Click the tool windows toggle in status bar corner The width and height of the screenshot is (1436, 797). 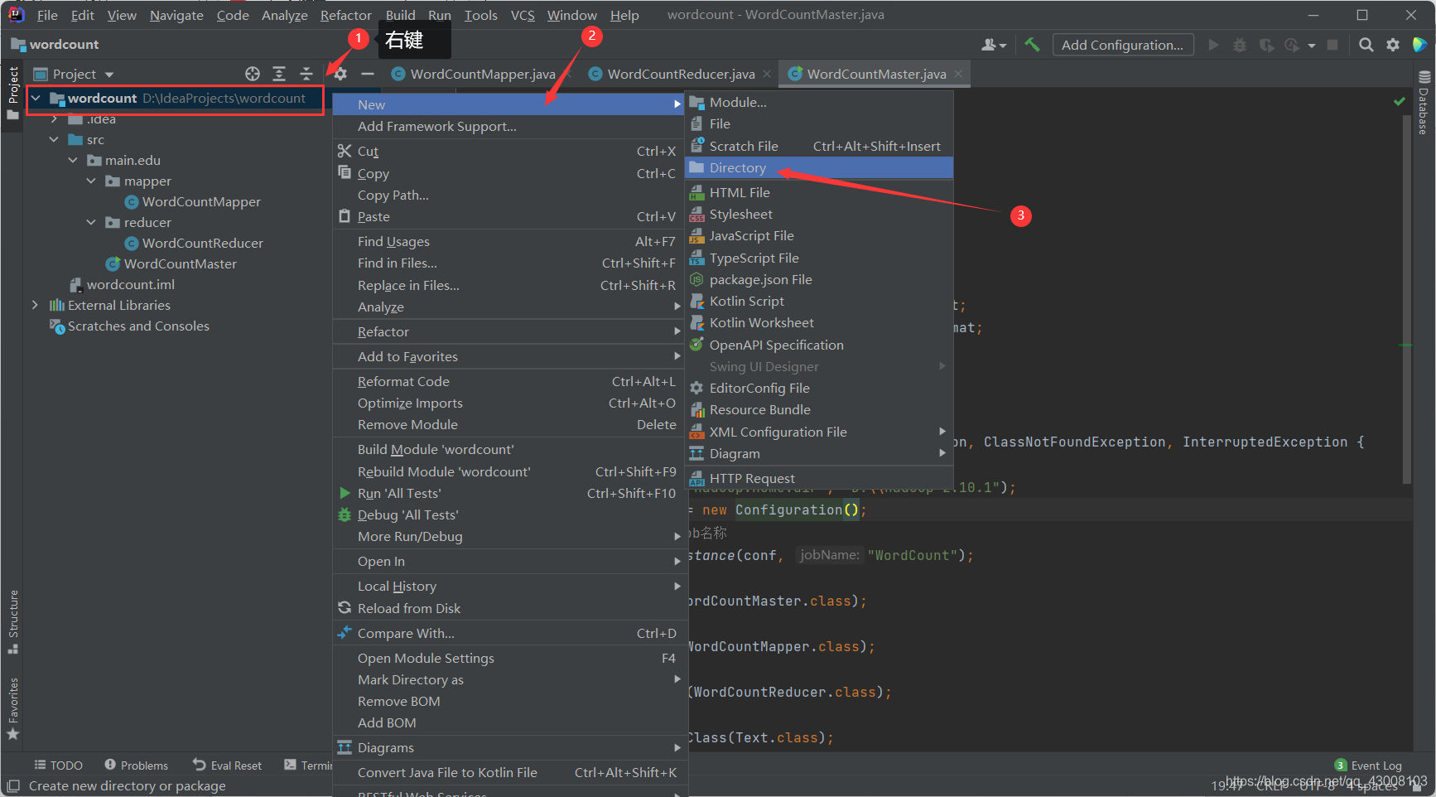point(13,785)
